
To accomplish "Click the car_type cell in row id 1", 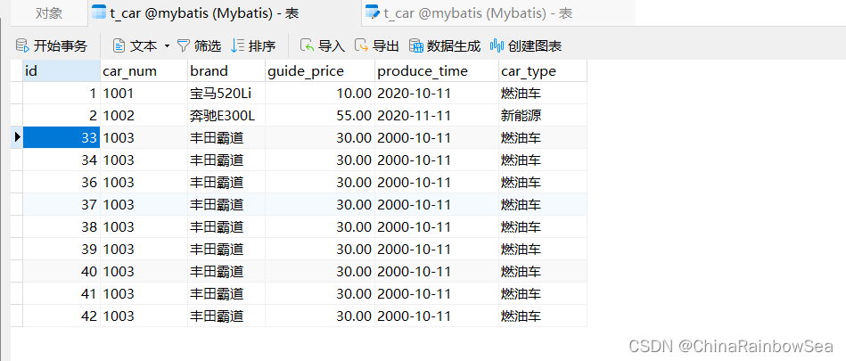I will (543, 94).
